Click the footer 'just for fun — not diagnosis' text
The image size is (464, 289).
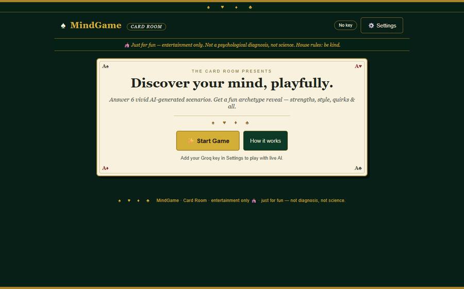(x=303, y=201)
